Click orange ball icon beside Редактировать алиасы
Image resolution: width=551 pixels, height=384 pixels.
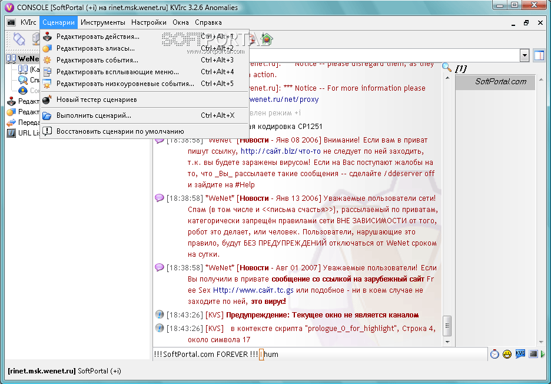[x=47, y=48]
